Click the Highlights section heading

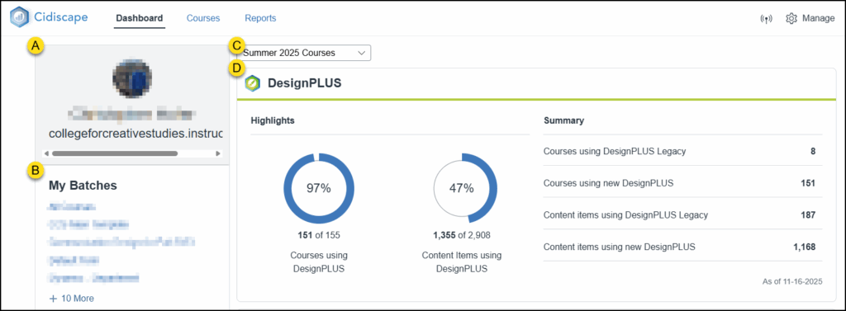(273, 120)
